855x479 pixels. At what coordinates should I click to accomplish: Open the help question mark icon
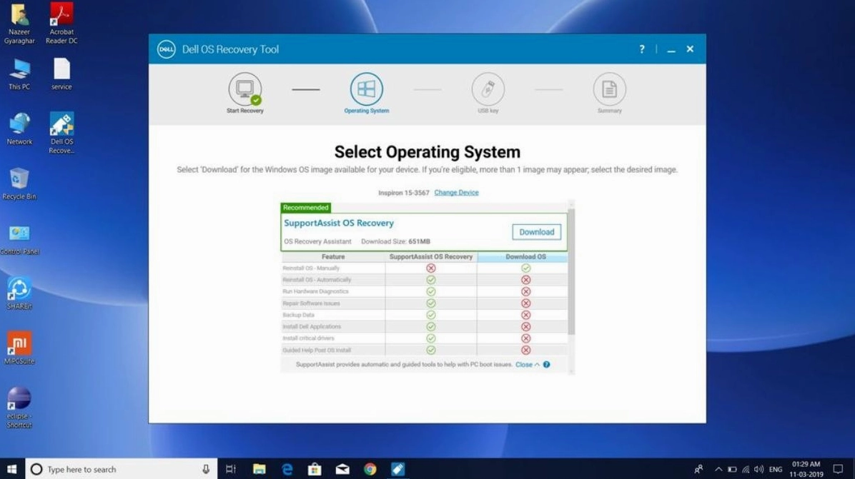642,49
